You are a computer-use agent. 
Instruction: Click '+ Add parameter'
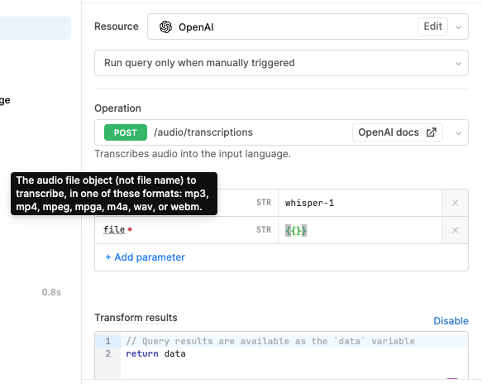point(145,257)
